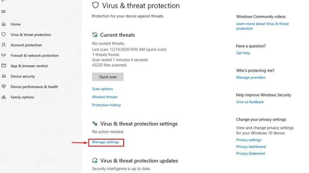This screenshot has height=173, width=309.
Task: Open the Allowed threats link
Action: click(x=105, y=97)
